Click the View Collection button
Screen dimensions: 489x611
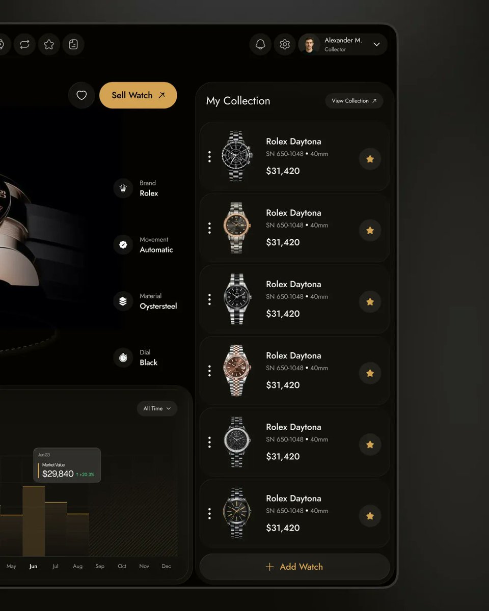(x=354, y=101)
